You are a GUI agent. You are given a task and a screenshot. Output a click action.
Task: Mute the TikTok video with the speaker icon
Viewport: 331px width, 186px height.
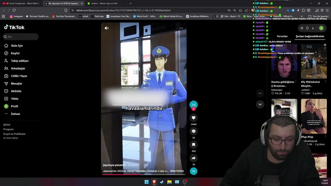click(x=107, y=28)
